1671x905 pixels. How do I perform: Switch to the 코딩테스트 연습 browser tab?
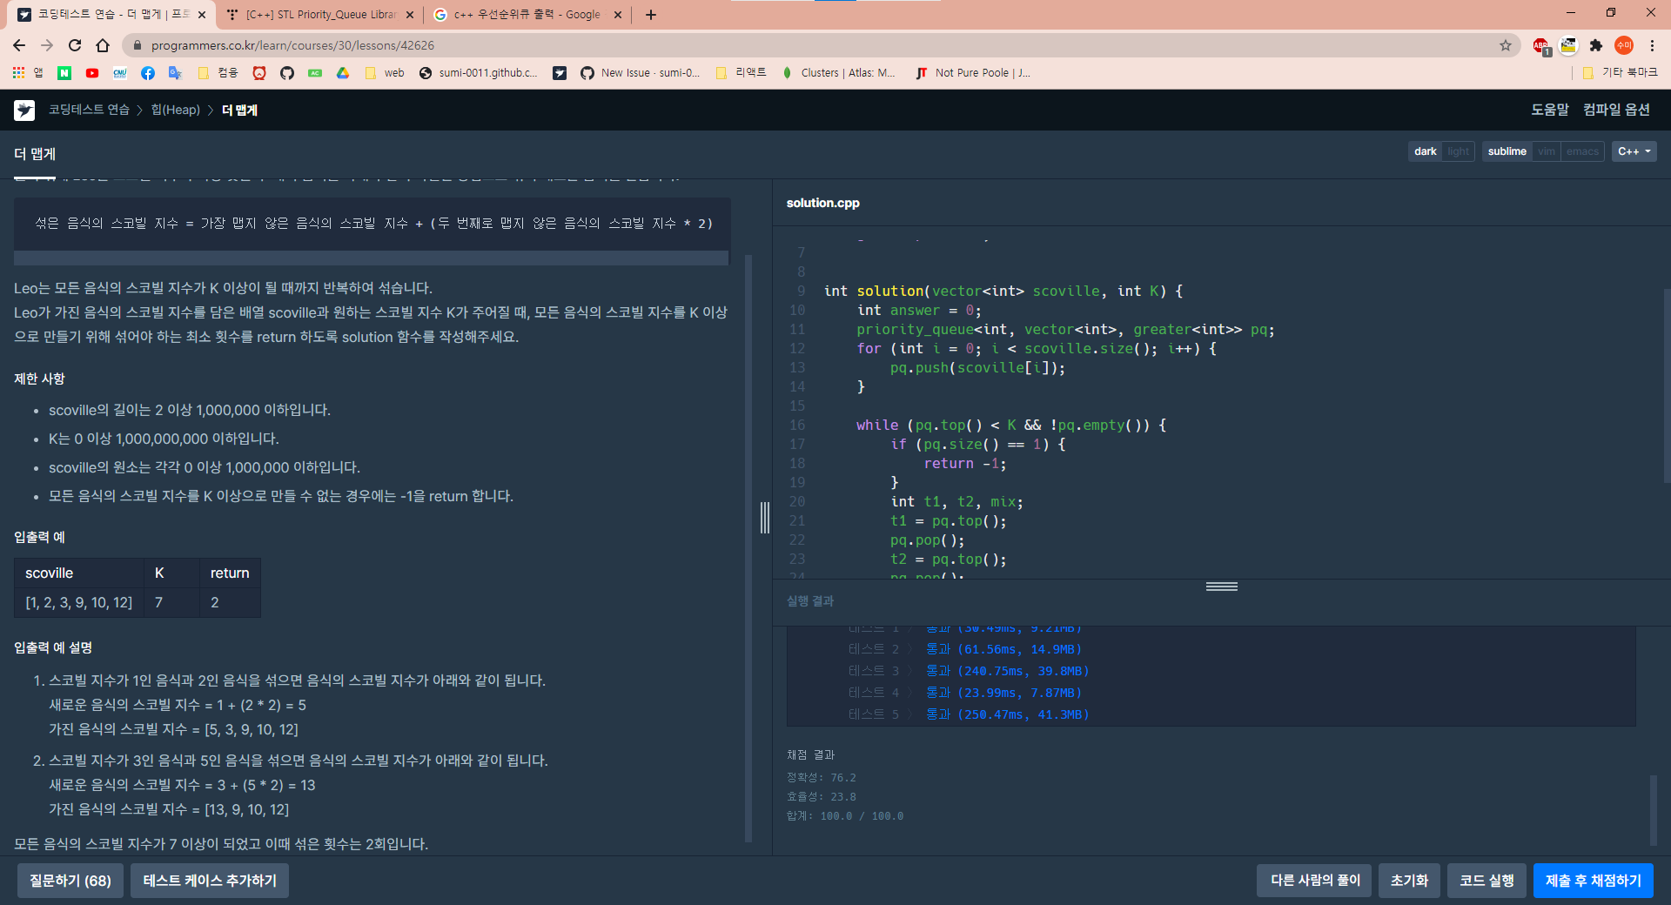[113, 15]
